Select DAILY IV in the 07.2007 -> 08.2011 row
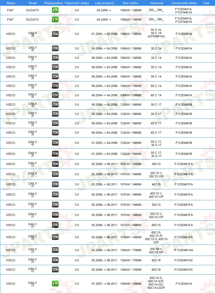215x293 pixels. [33, 284]
